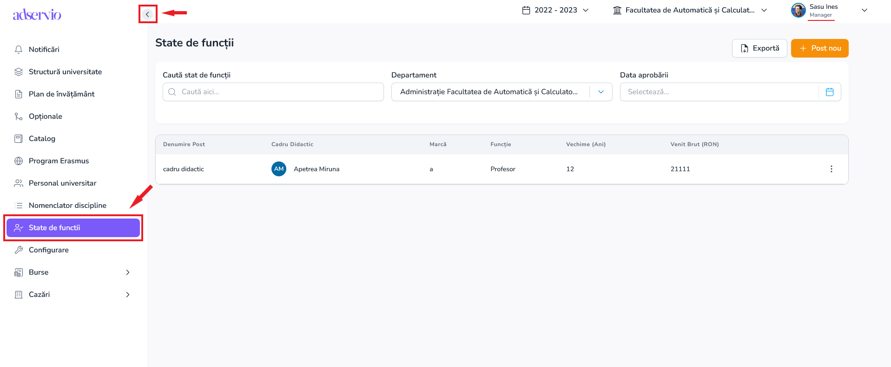Click the Funcție column header
Viewport: 891px width, 367px height.
pos(501,144)
